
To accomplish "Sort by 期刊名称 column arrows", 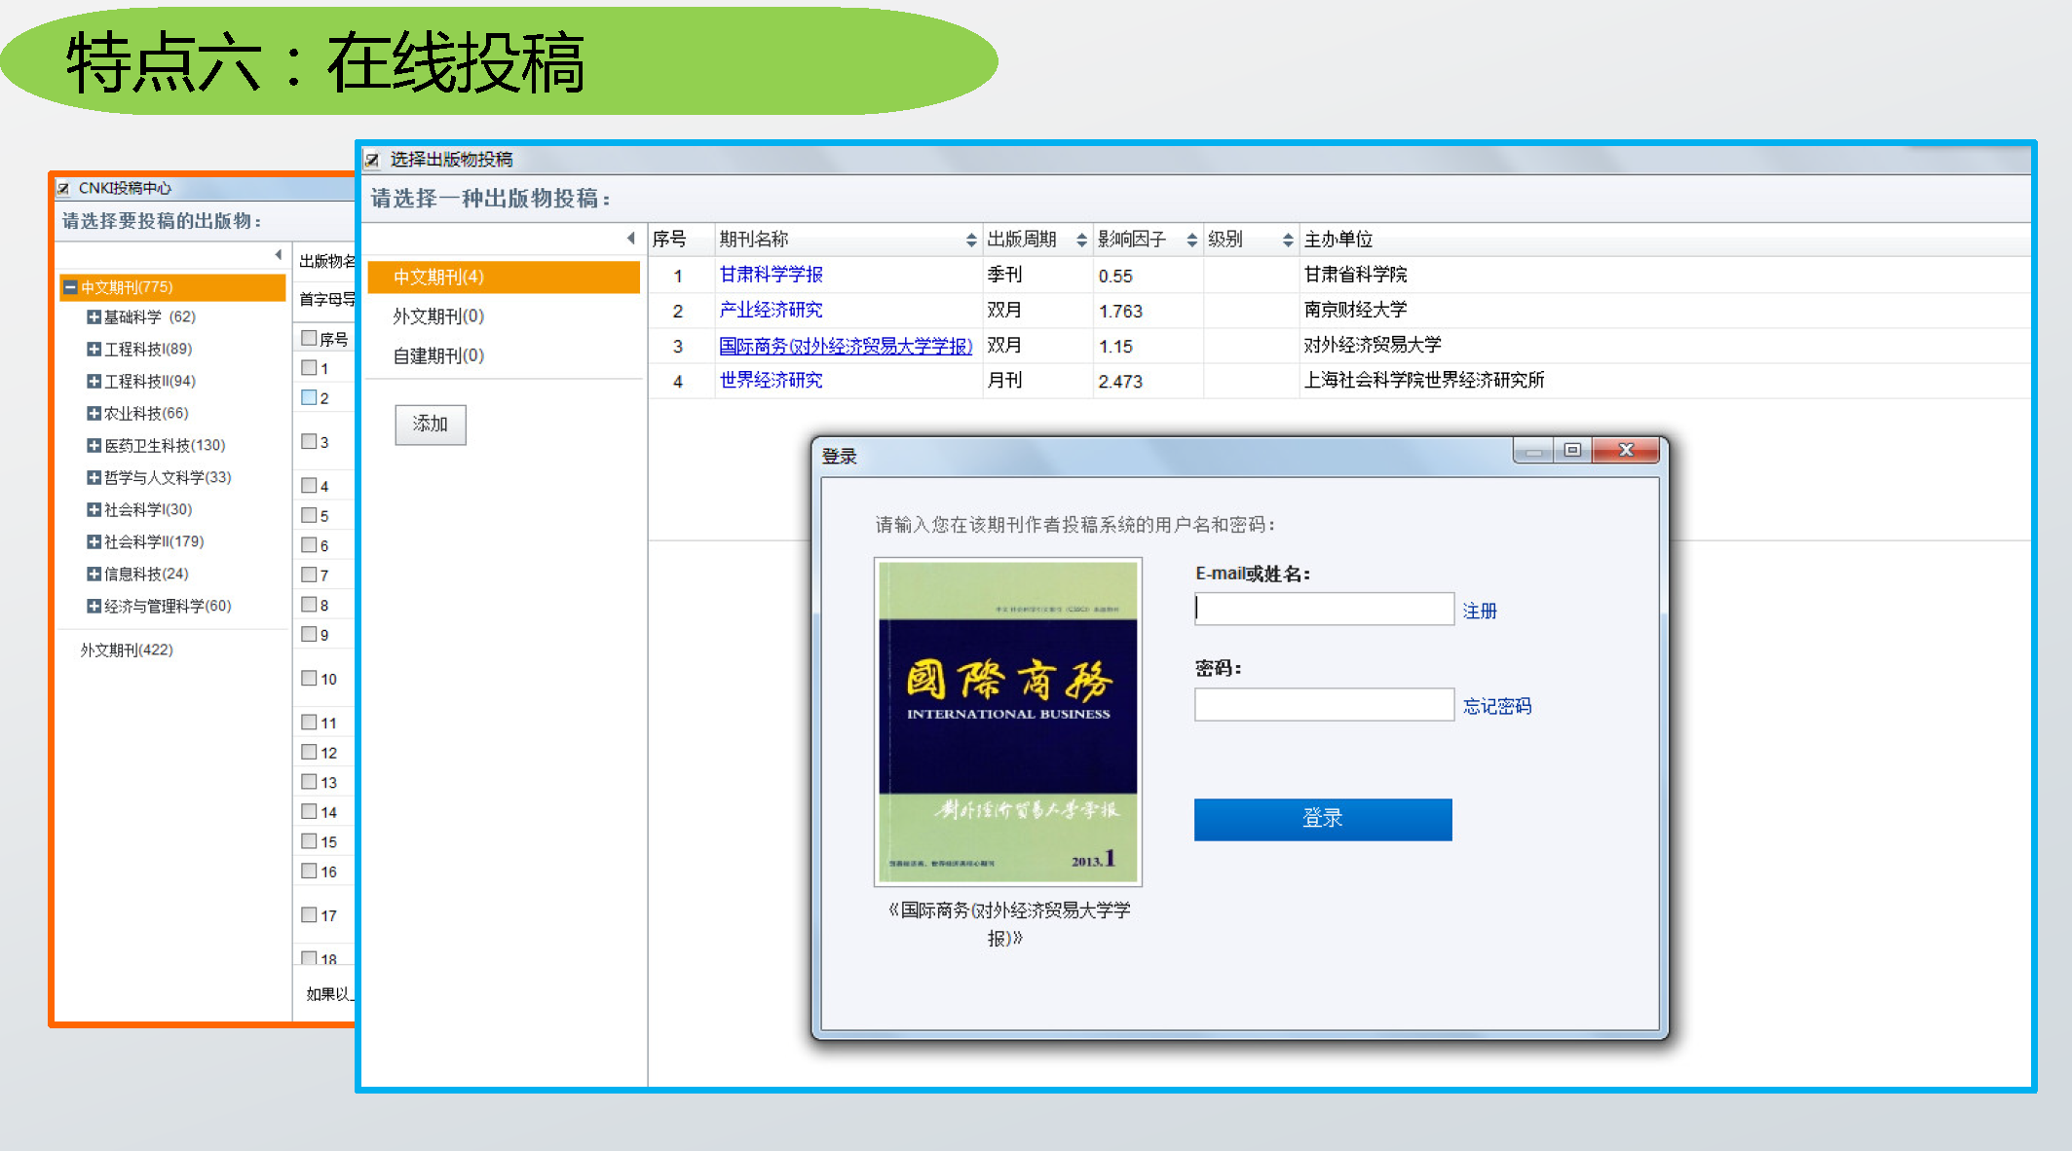I will click(970, 240).
